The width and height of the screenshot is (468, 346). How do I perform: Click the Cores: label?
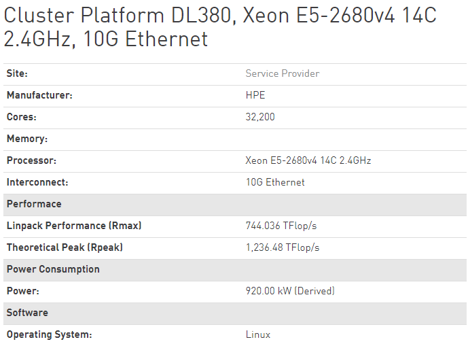click(22, 117)
